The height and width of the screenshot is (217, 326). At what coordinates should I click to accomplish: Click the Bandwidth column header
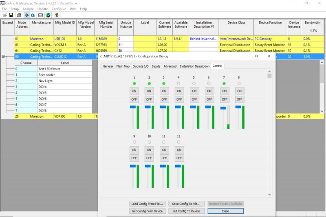pos(313,27)
